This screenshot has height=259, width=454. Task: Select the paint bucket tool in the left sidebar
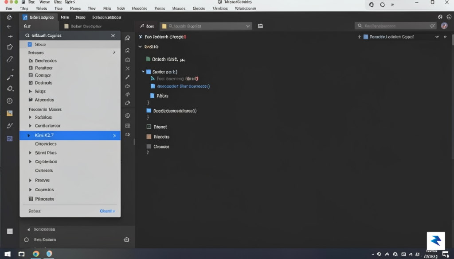(x=10, y=89)
